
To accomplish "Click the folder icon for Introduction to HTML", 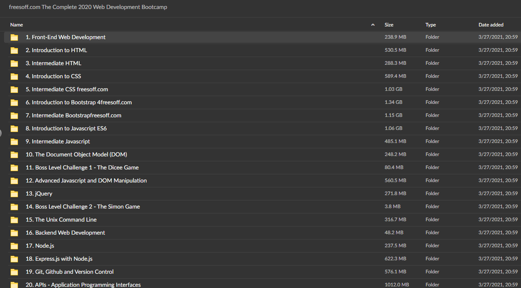I will [15, 51].
